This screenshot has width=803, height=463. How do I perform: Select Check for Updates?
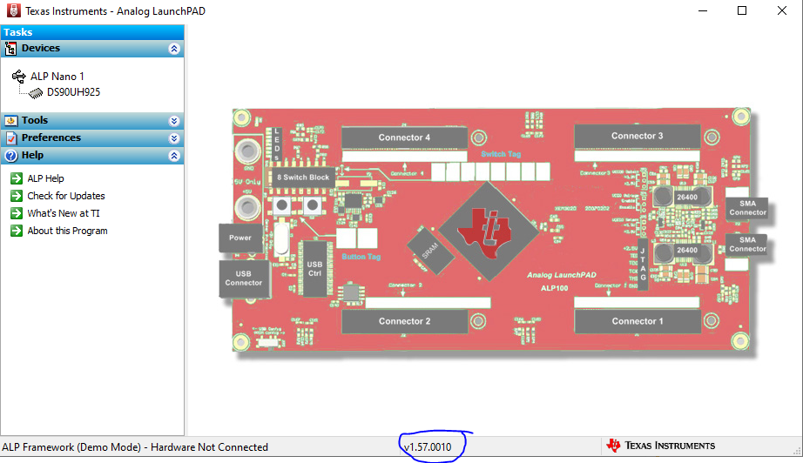pos(66,196)
